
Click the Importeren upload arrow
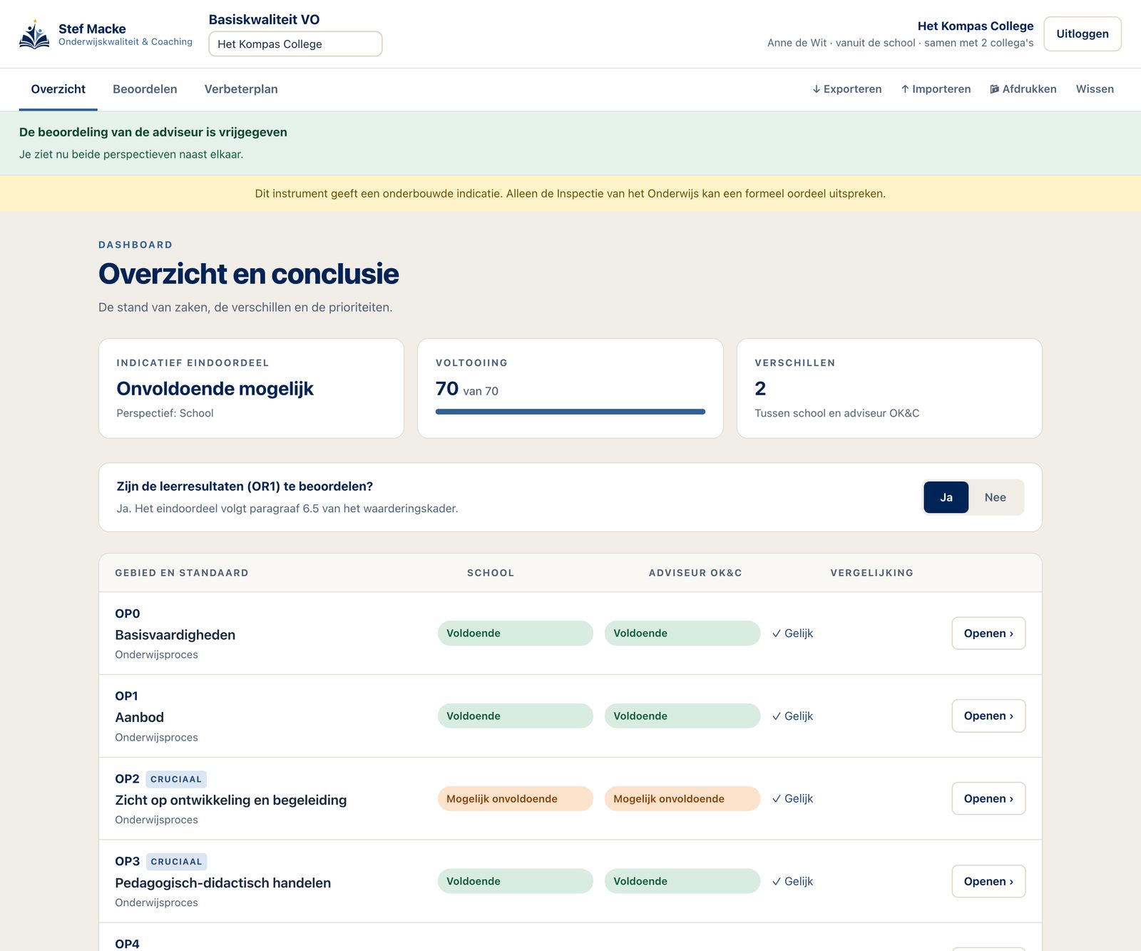coord(905,89)
